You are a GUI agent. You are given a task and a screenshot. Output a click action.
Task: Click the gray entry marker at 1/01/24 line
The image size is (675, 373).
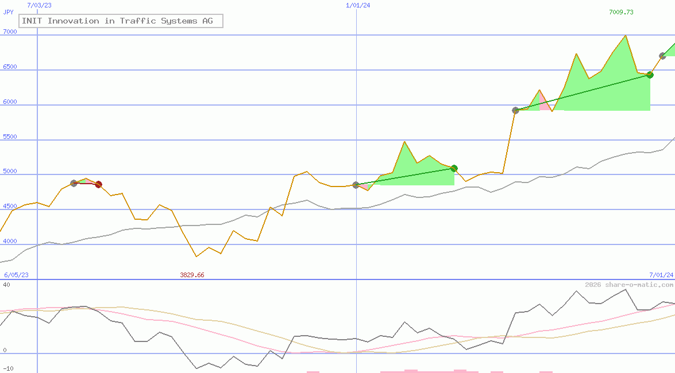click(x=356, y=185)
